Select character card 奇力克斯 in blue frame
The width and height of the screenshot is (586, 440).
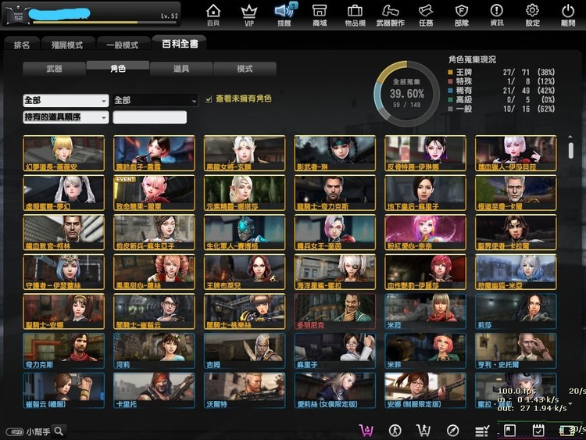64,352
